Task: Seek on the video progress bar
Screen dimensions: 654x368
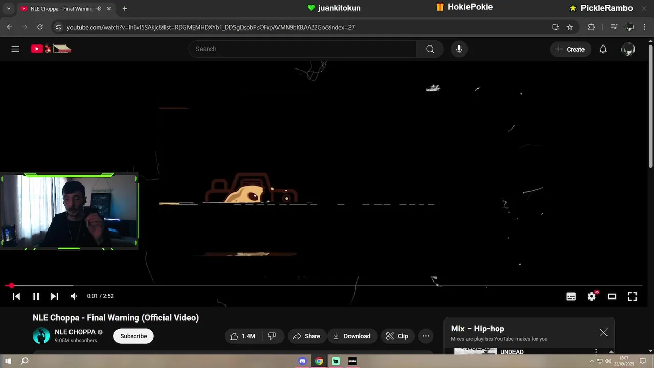Action: click(324, 286)
